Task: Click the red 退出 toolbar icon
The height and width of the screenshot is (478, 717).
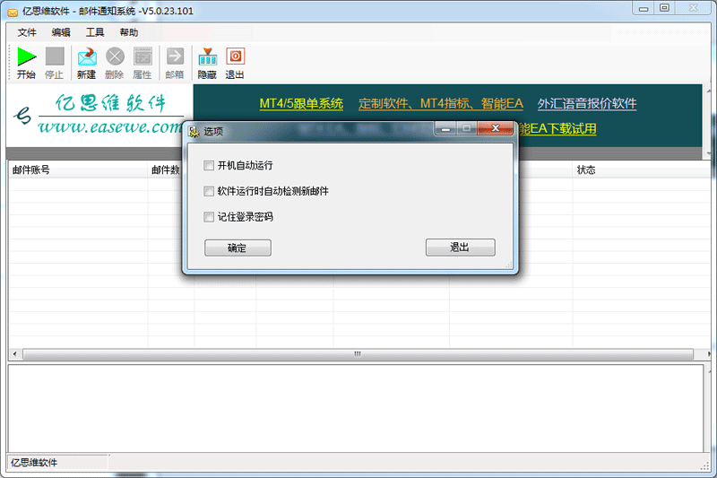Action: tap(235, 56)
